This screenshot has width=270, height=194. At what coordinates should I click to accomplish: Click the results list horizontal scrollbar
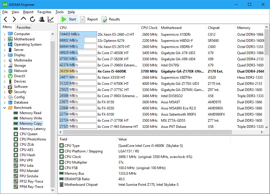[147, 132]
